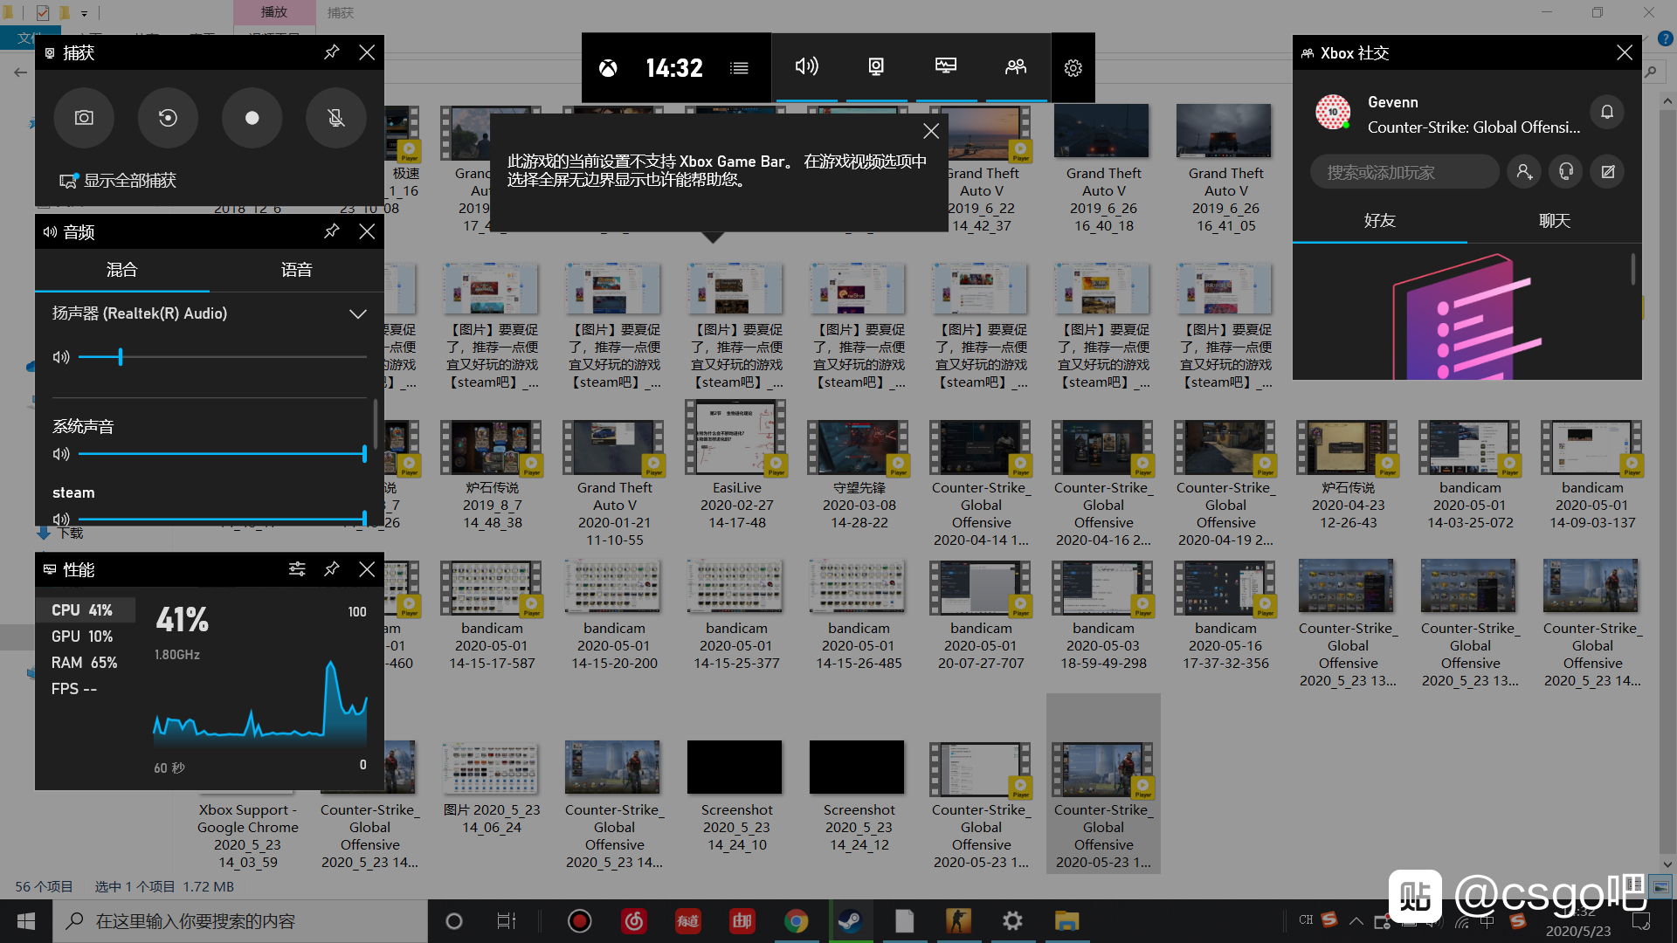Viewport: 1677px width, 943px height.
Task: Record the last 30 seconds
Action: (168, 118)
